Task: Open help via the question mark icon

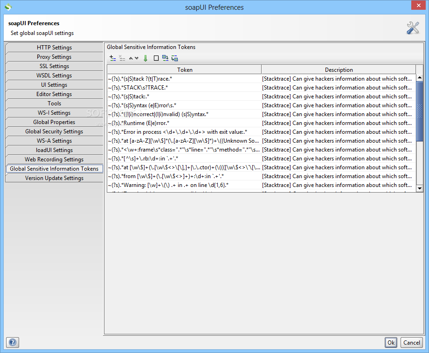Action: 13,342
